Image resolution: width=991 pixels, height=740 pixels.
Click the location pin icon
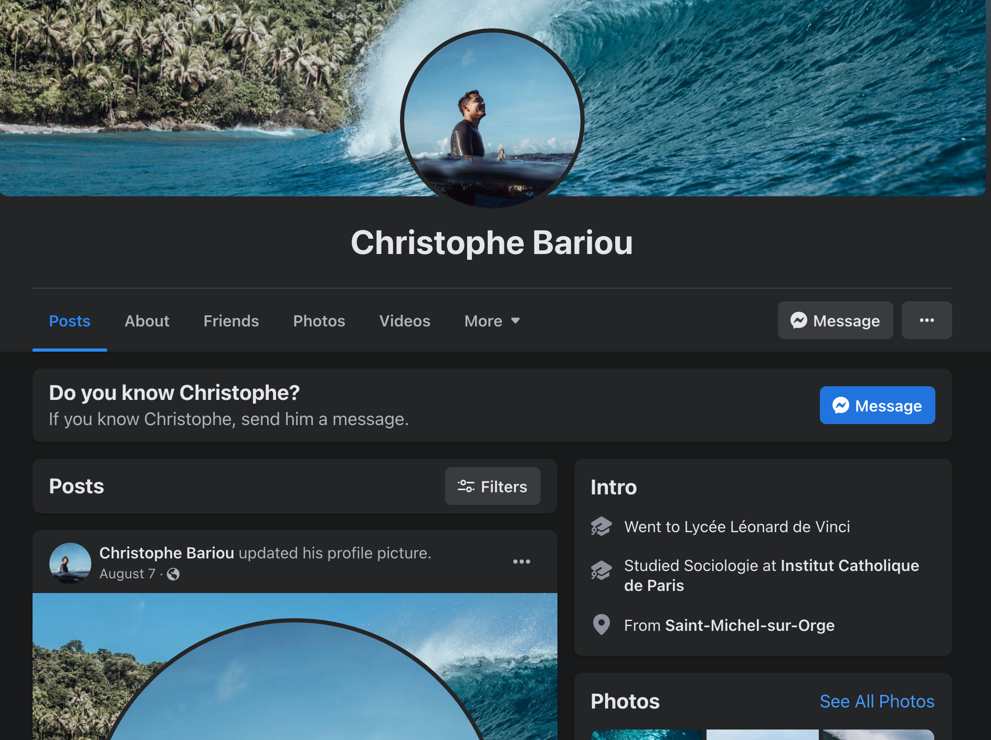tap(601, 625)
